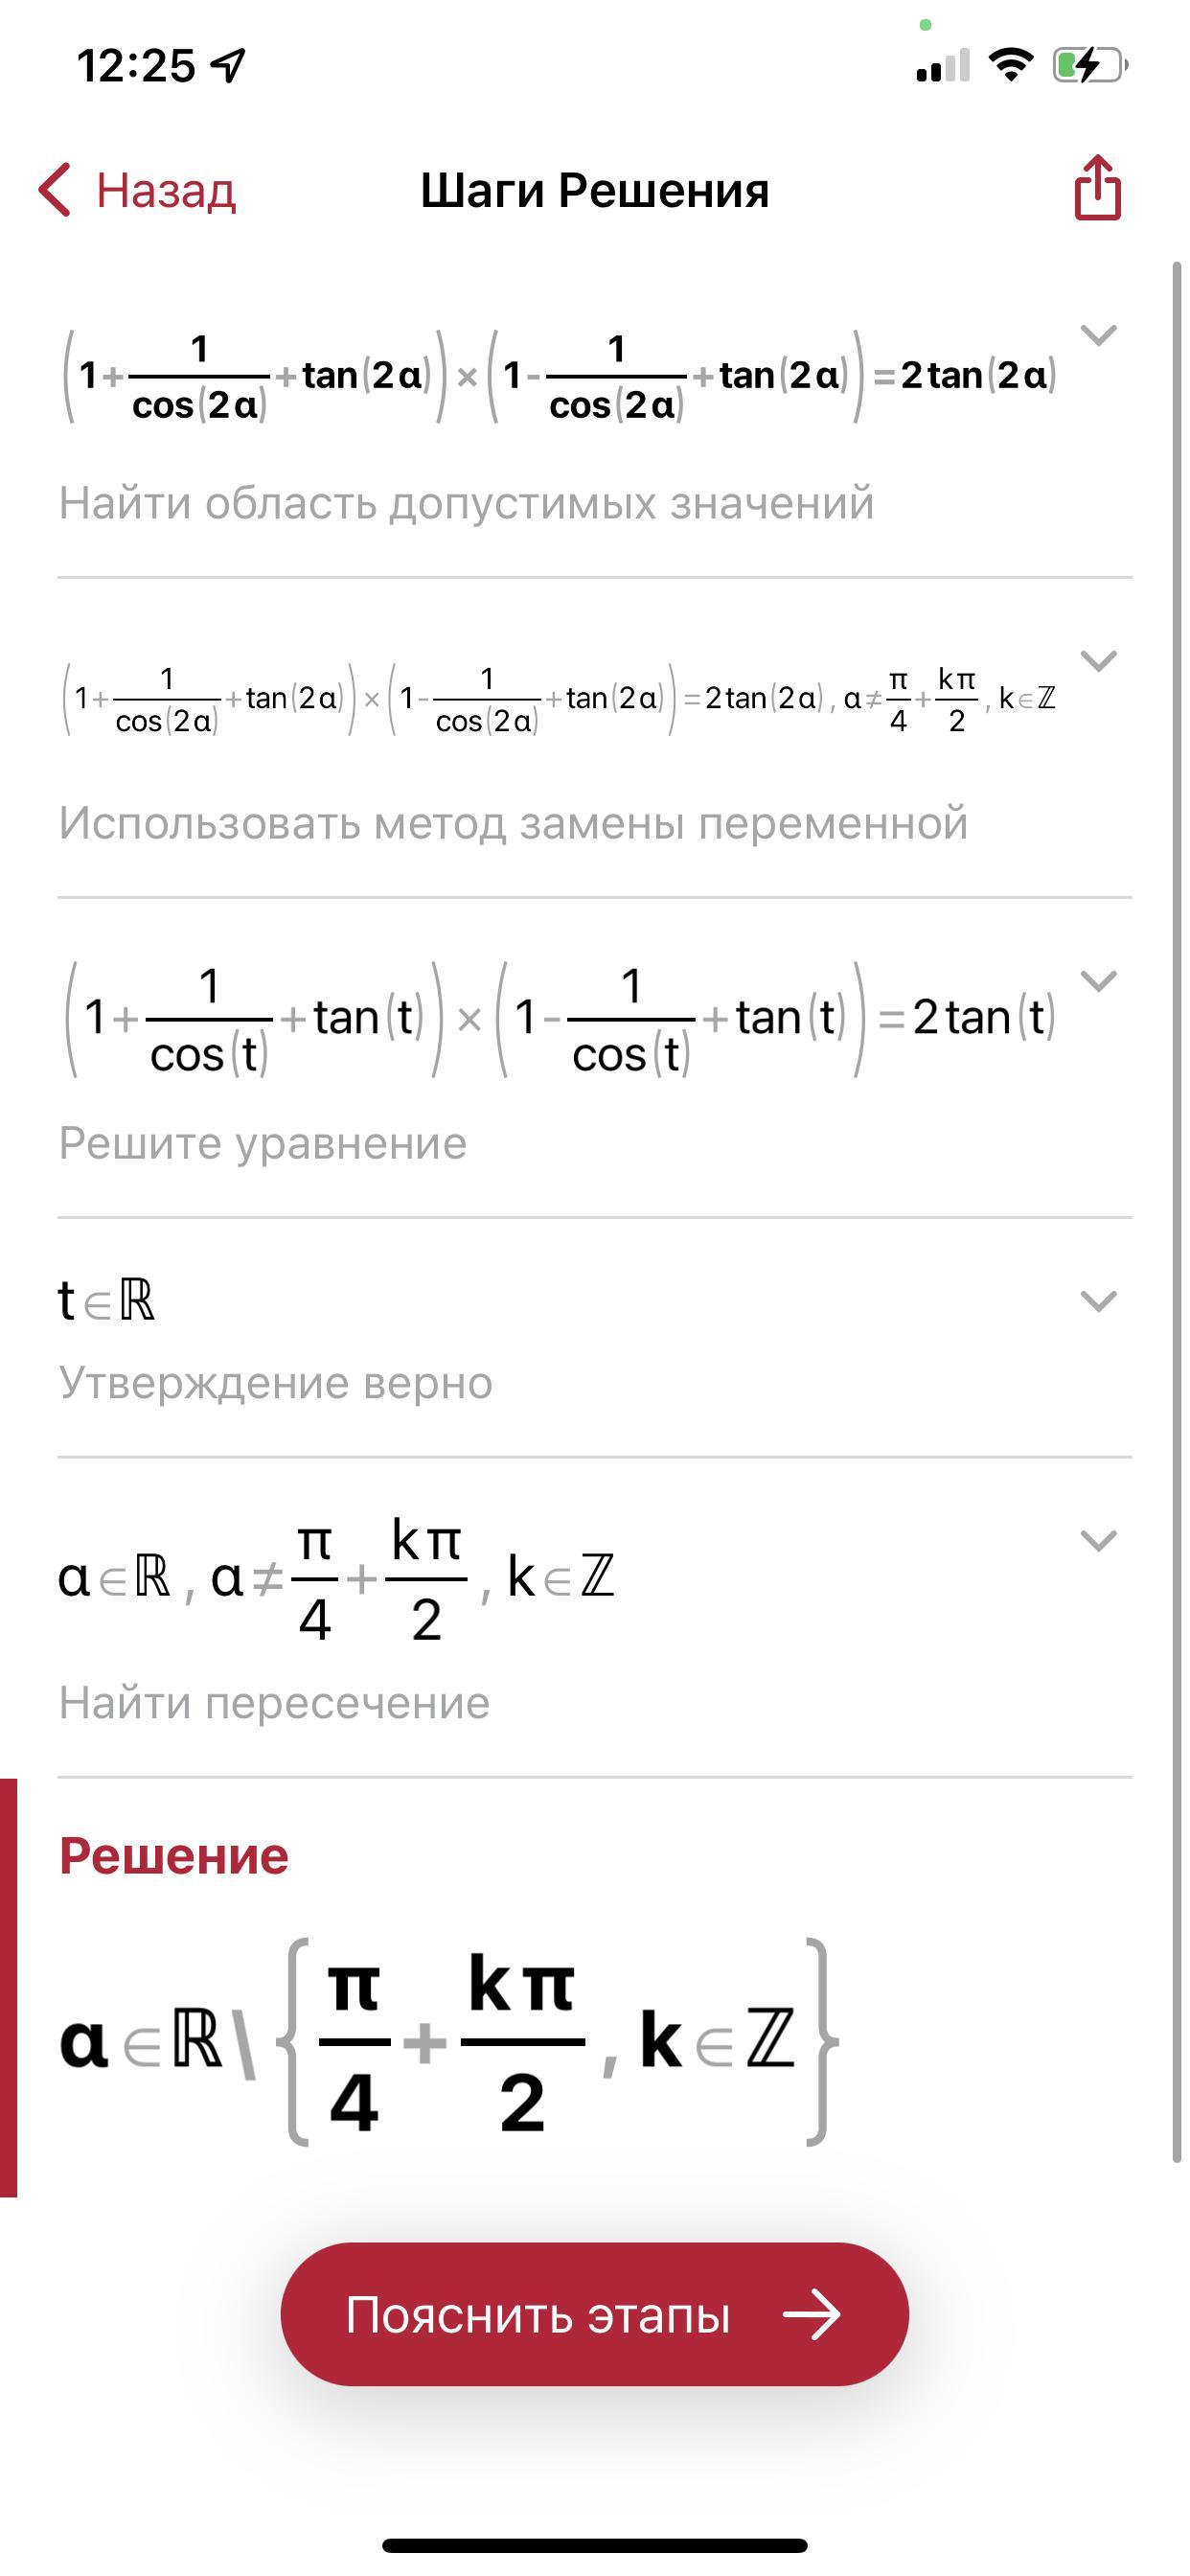Expand the domain restriction step chevron
Image resolution: width=1190 pixels, height=2576 pixels.
point(1098,661)
